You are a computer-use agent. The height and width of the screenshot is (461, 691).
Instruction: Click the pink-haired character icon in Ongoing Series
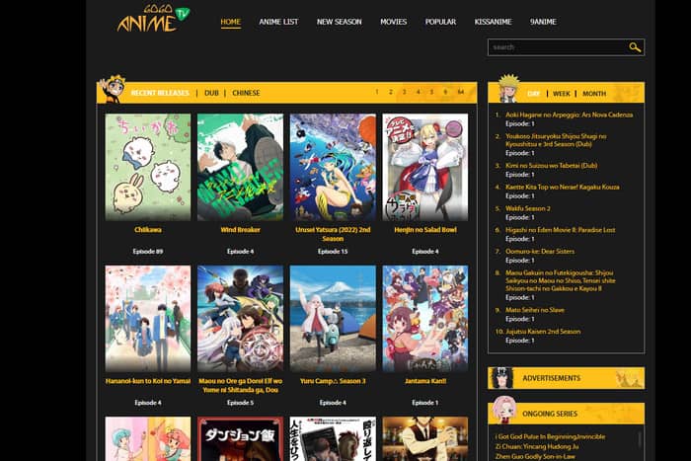tap(504, 409)
